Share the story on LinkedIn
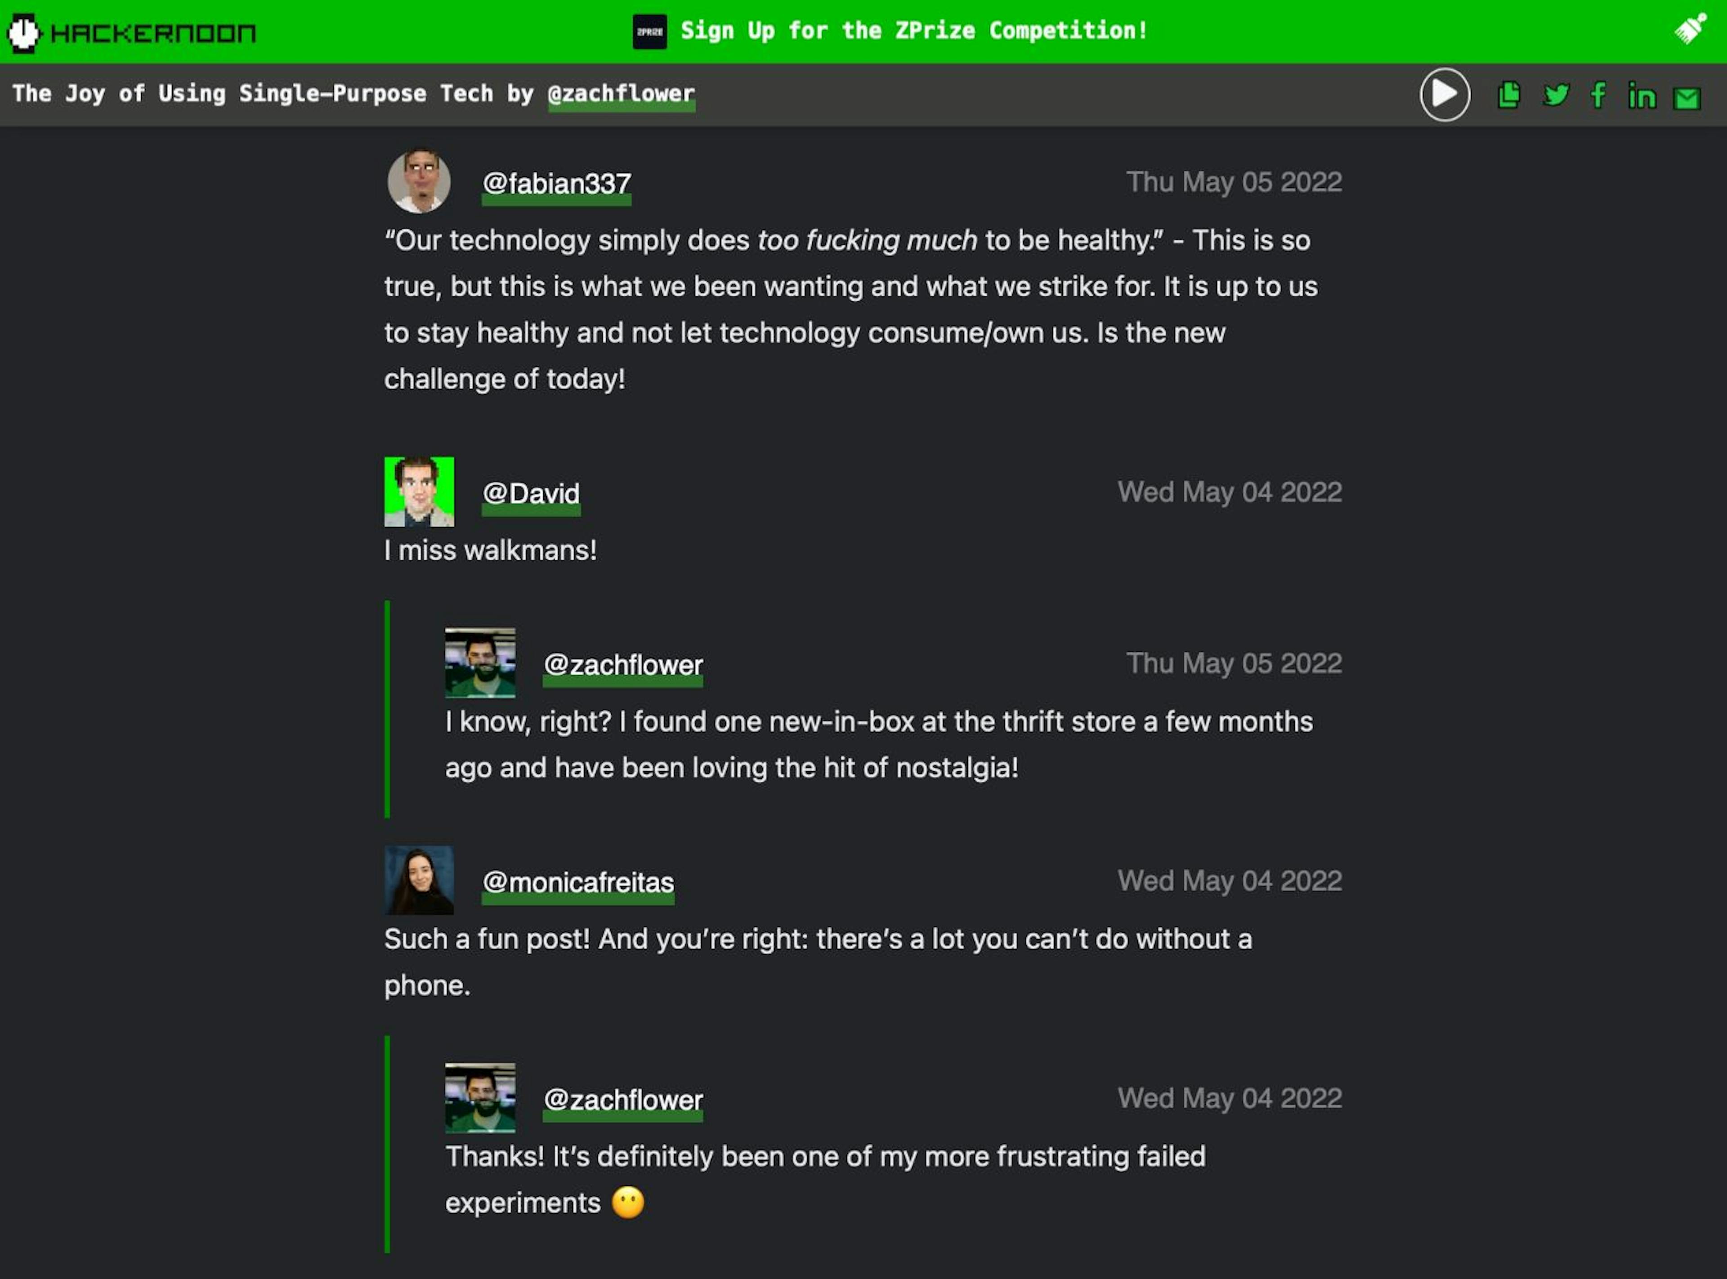The width and height of the screenshot is (1727, 1279). click(1642, 96)
